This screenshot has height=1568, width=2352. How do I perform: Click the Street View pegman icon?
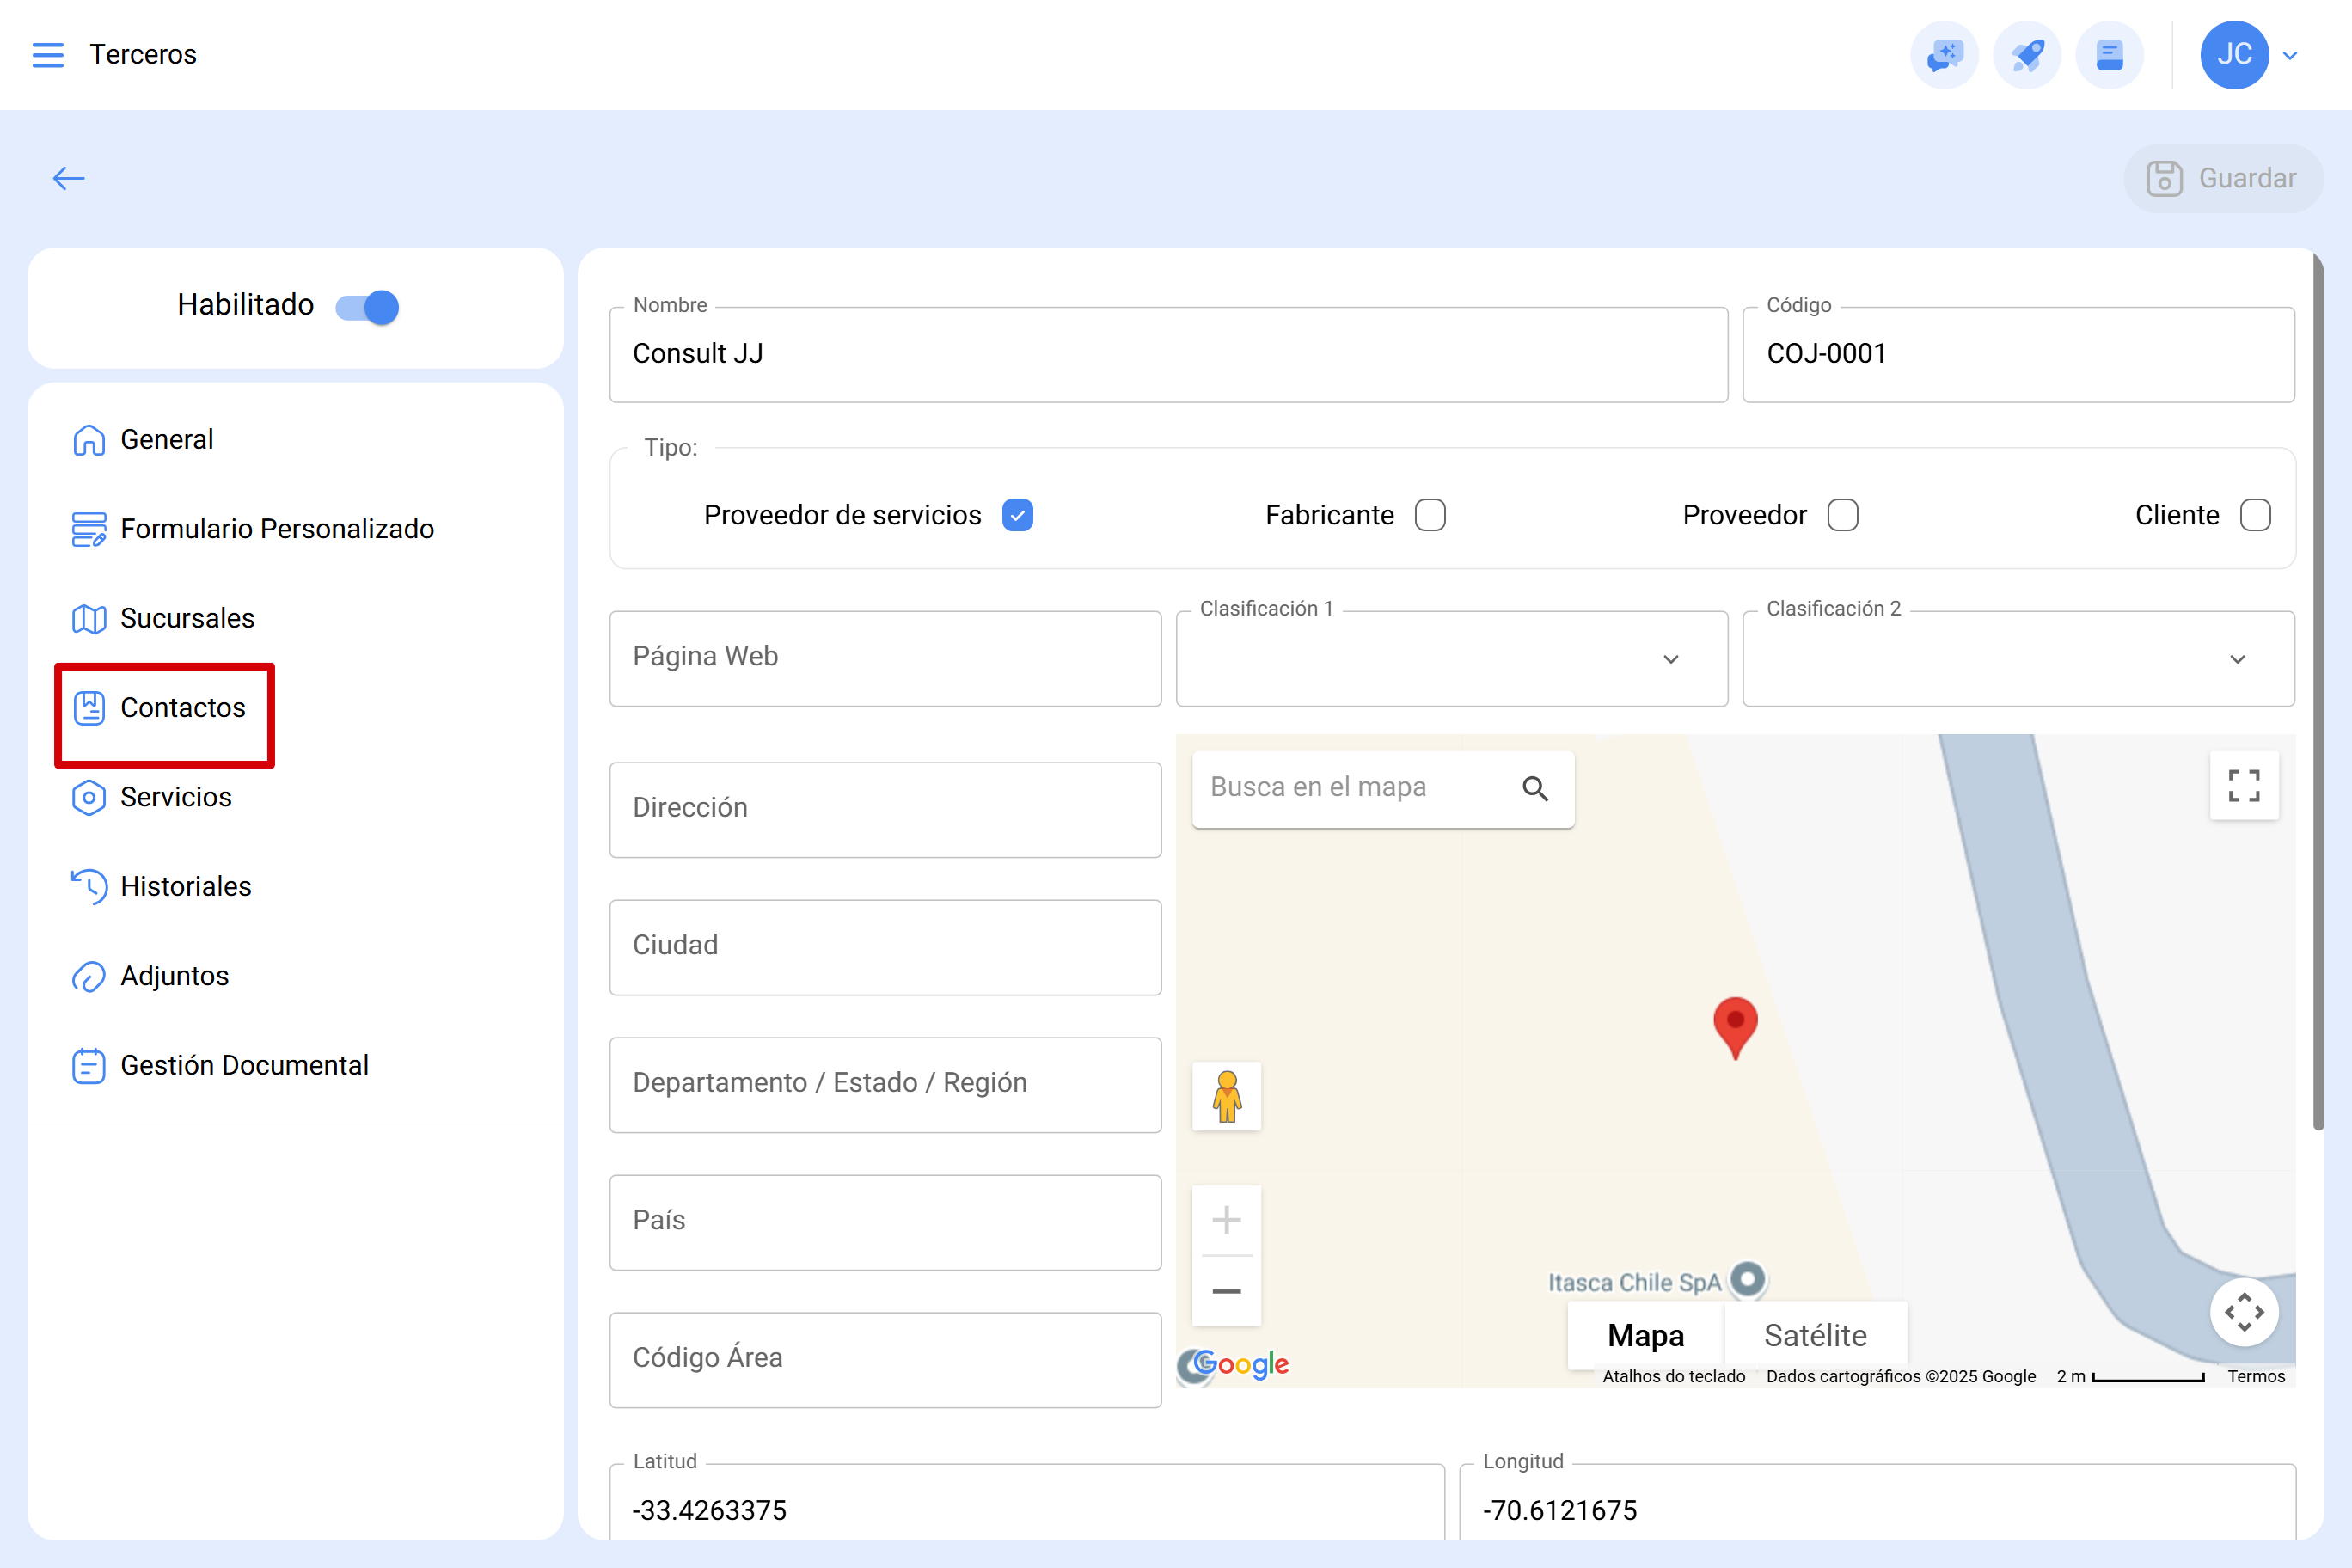click(1227, 1097)
